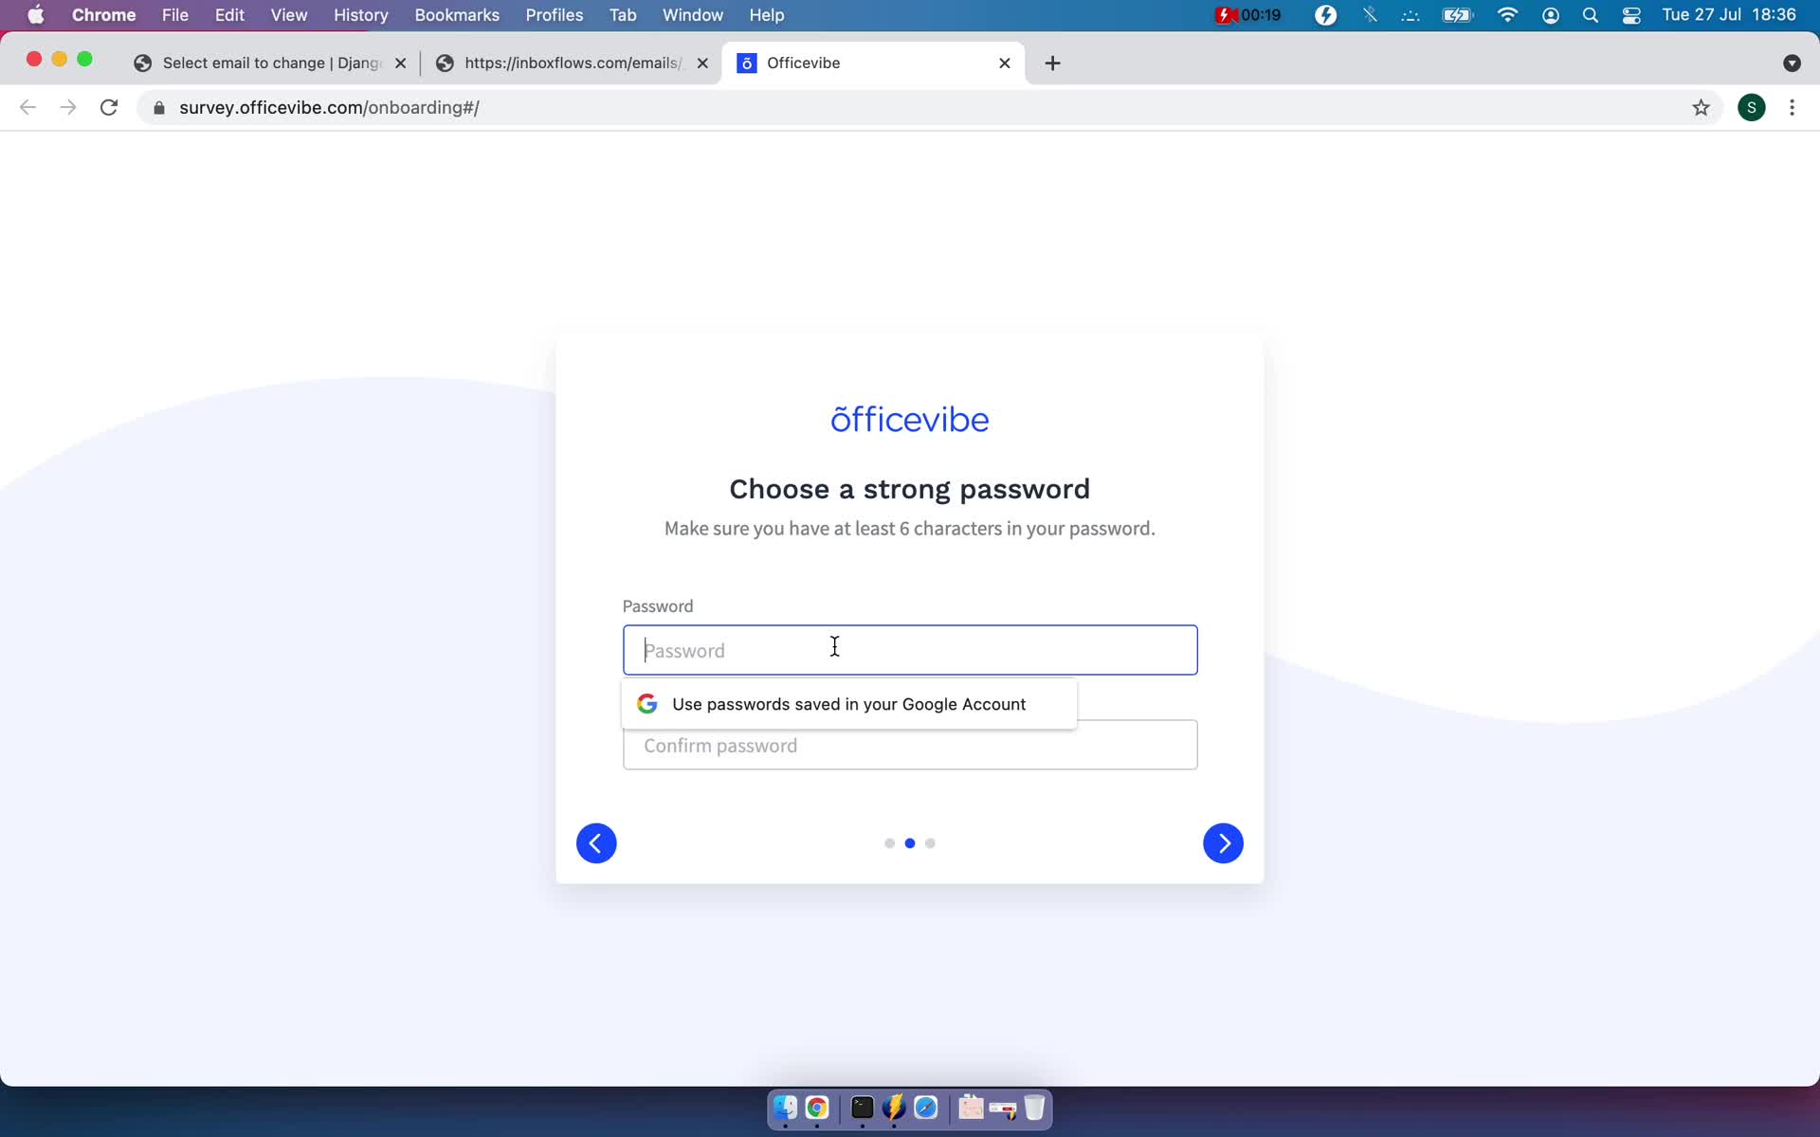
Task: Click the Password input field
Action: click(909, 650)
